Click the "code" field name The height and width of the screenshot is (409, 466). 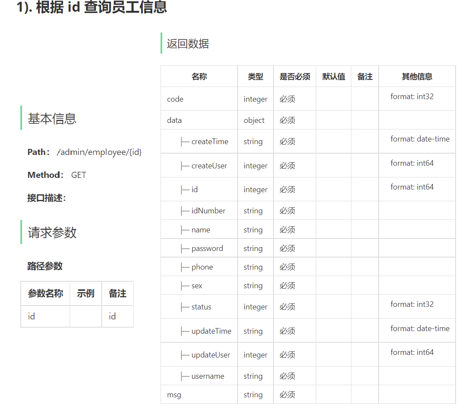175,99
